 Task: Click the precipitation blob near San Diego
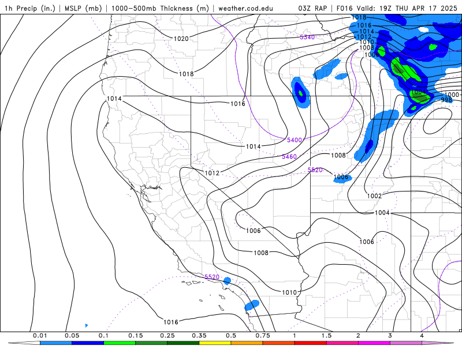coord(252,305)
